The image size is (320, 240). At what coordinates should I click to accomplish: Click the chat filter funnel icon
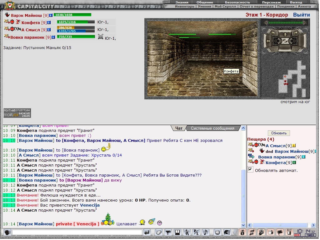point(168,232)
